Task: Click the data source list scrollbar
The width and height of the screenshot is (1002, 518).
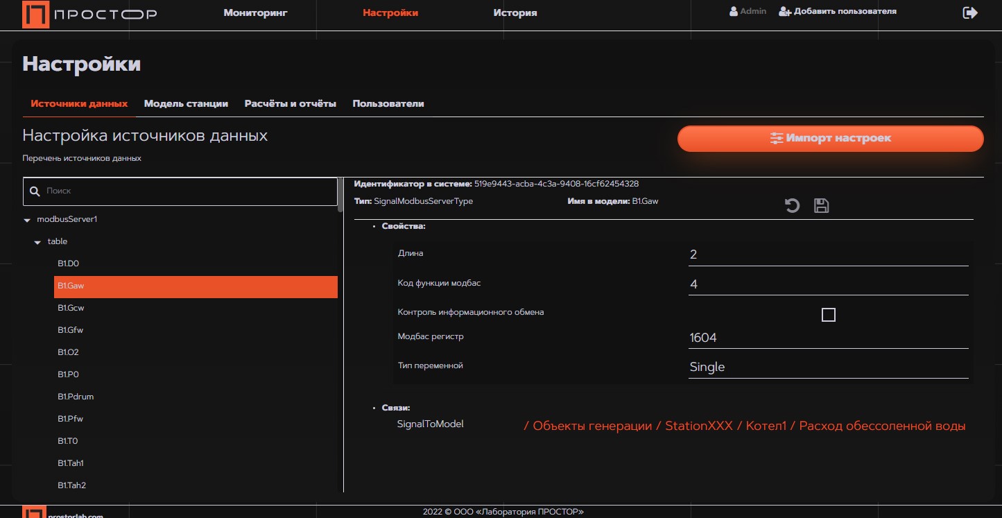Action: pyautogui.click(x=340, y=196)
